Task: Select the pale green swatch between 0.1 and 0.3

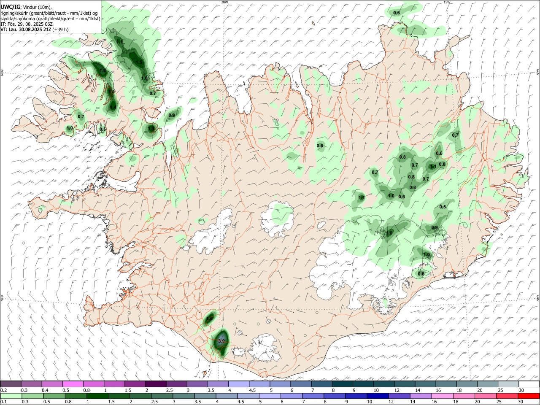Action: coord(11,396)
